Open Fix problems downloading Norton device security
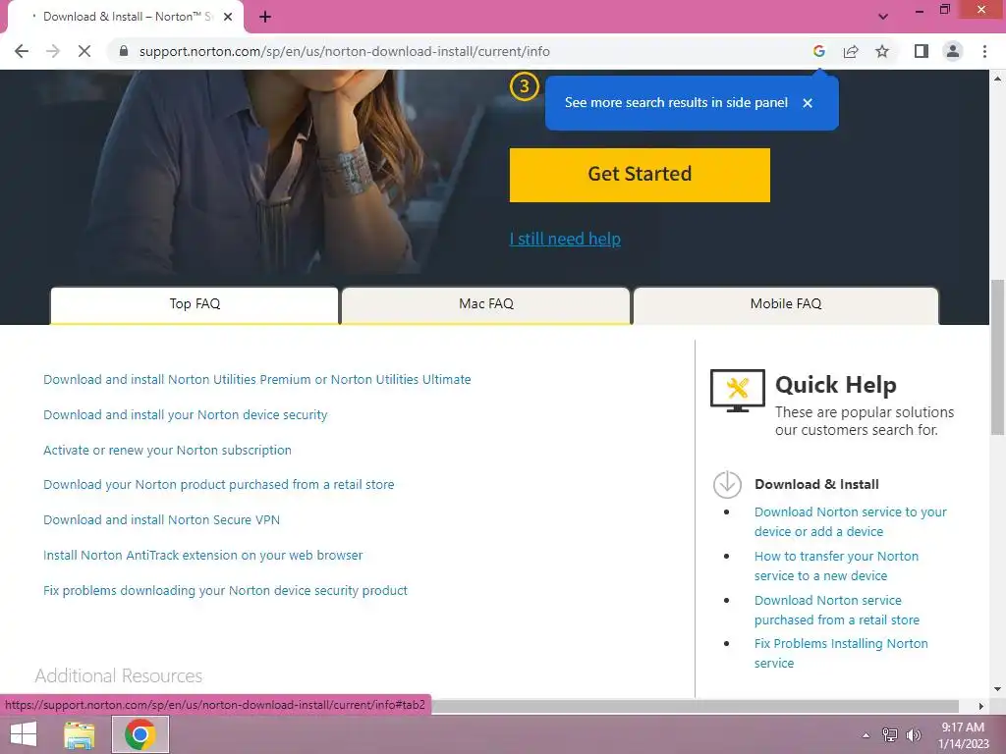 [225, 590]
